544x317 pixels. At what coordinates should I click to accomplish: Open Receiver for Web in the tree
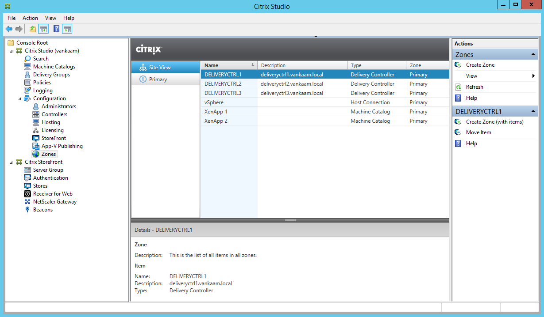pyautogui.click(x=53, y=194)
